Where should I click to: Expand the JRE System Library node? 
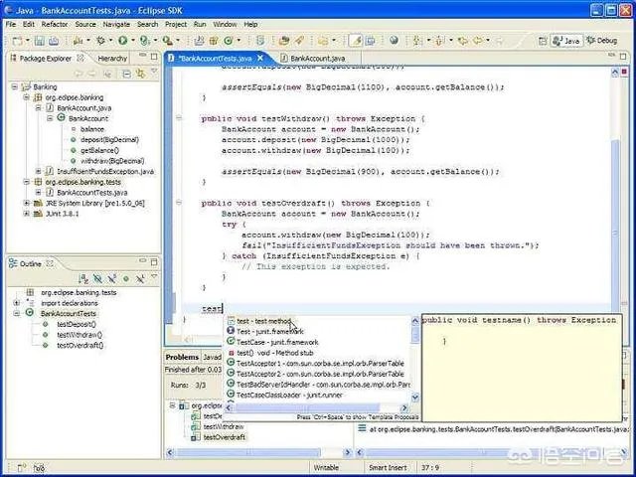(x=27, y=203)
